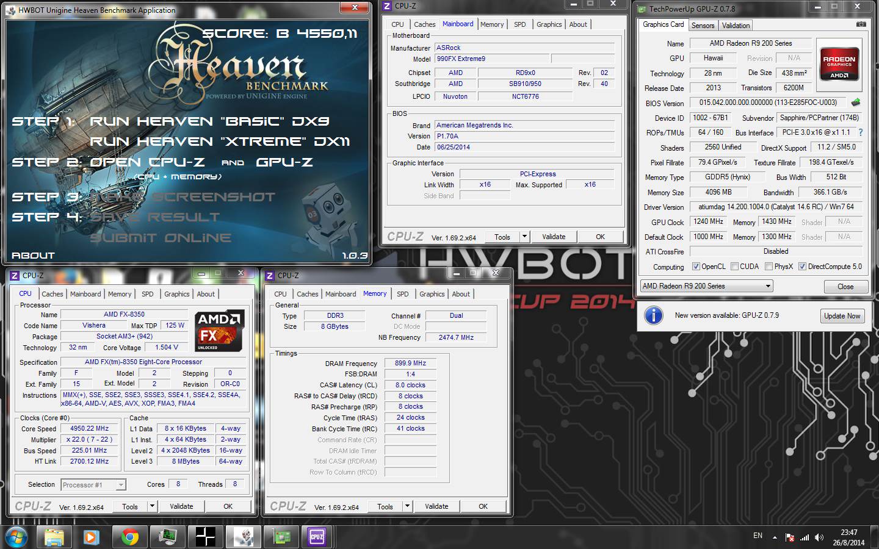Switch to the purple CPU-Z taskbar icon

click(x=317, y=537)
